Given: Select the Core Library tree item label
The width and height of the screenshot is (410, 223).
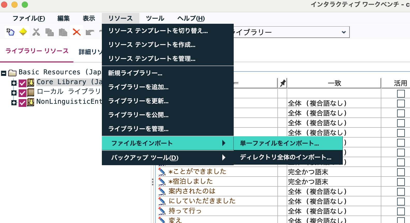Looking at the screenshot, I should coord(69,82).
